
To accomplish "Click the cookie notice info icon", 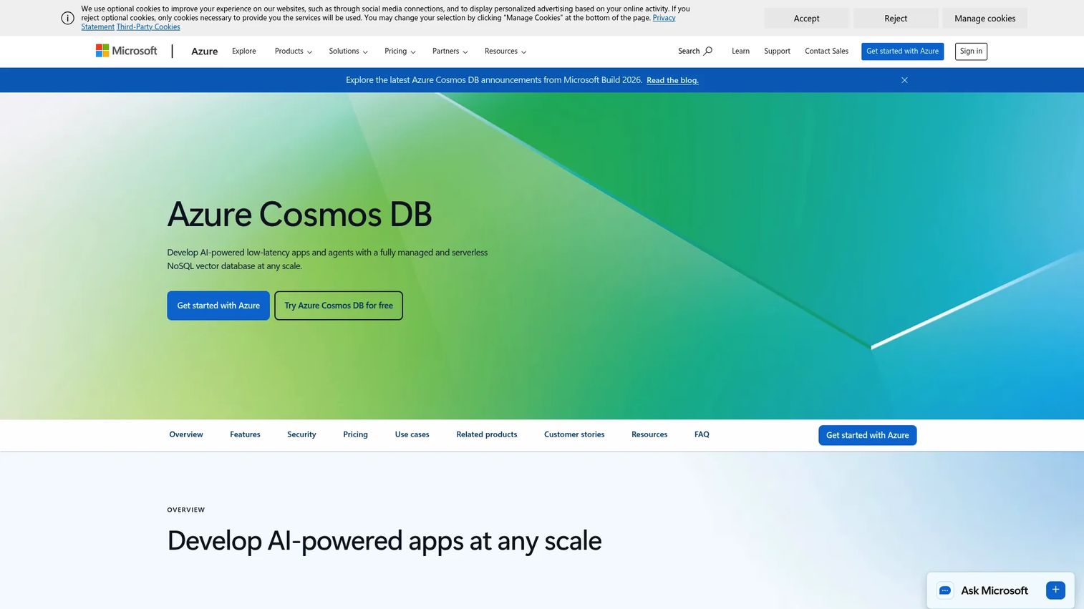I will [x=67, y=18].
